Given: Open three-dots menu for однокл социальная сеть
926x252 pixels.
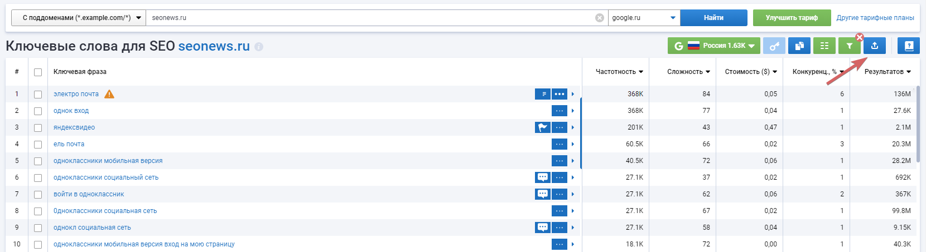Looking at the screenshot, I should pyautogui.click(x=560, y=228).
